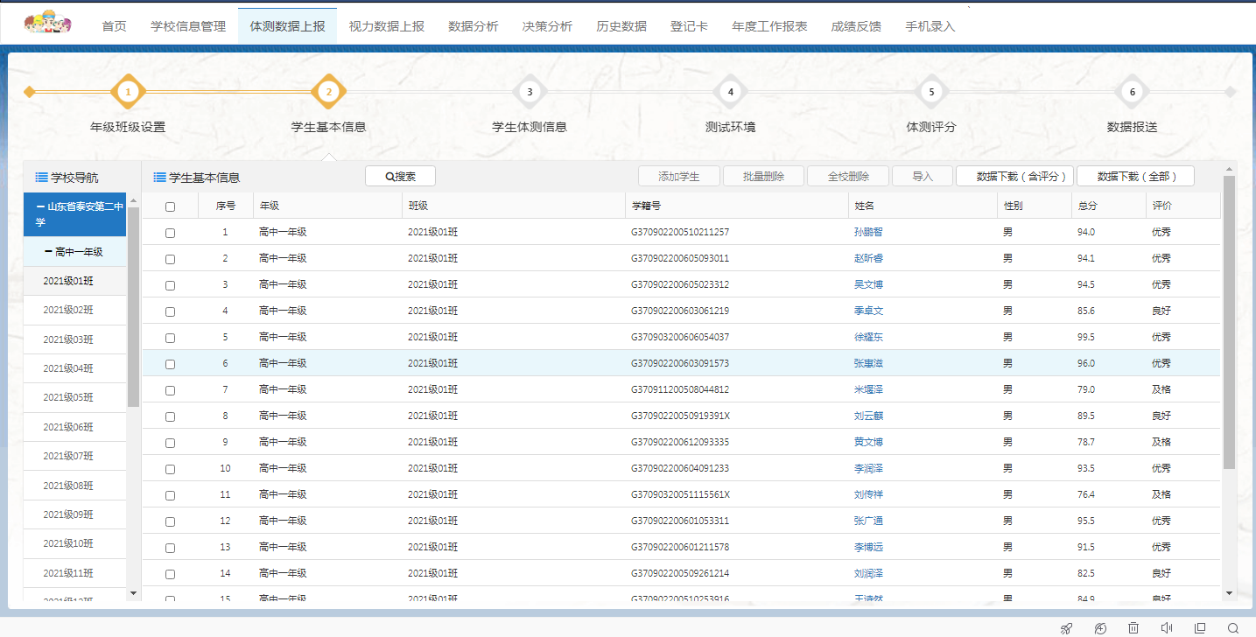Click the browser compatibility mode icon

click(1100, 628)
